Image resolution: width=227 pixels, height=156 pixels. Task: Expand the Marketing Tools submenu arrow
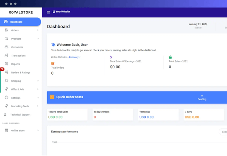(38, 106)
